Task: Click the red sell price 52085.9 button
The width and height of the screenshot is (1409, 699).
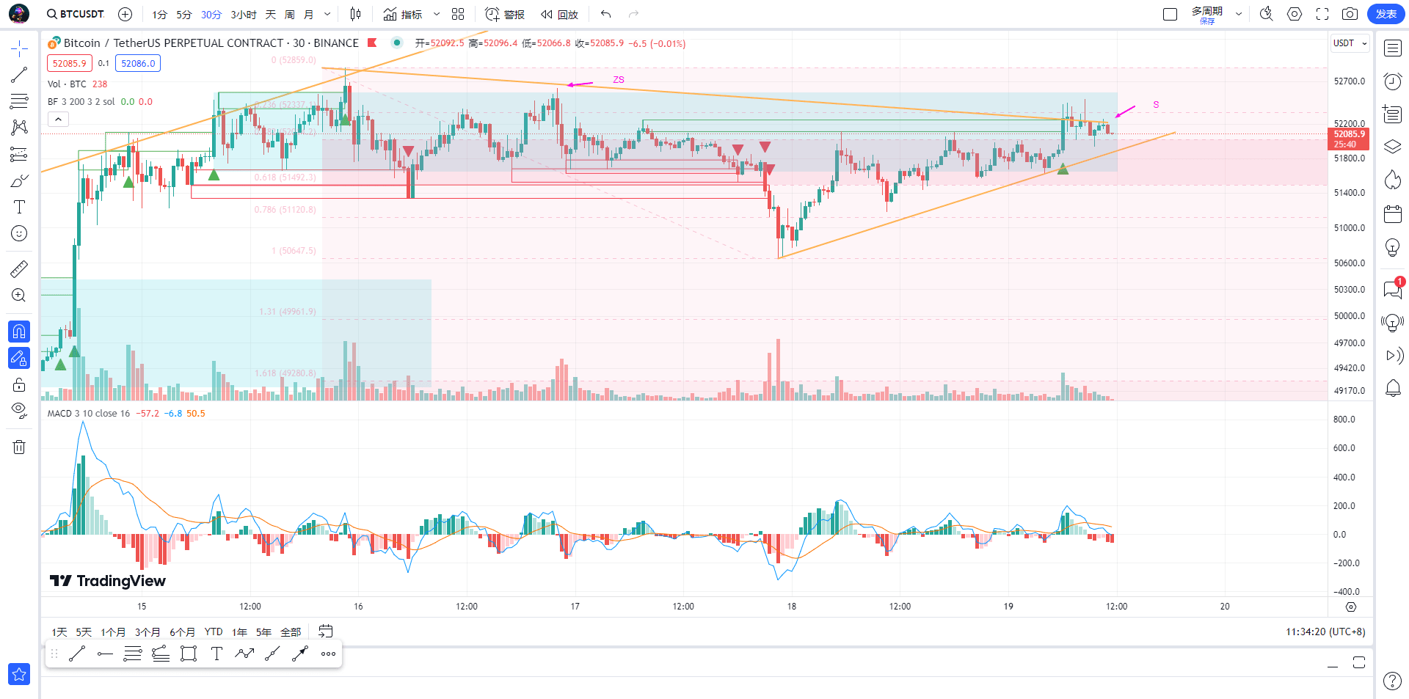Action: tap(69, 63)
